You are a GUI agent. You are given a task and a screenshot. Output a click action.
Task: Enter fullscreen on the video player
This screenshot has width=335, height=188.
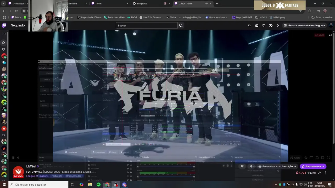click(x=328, y=158)
